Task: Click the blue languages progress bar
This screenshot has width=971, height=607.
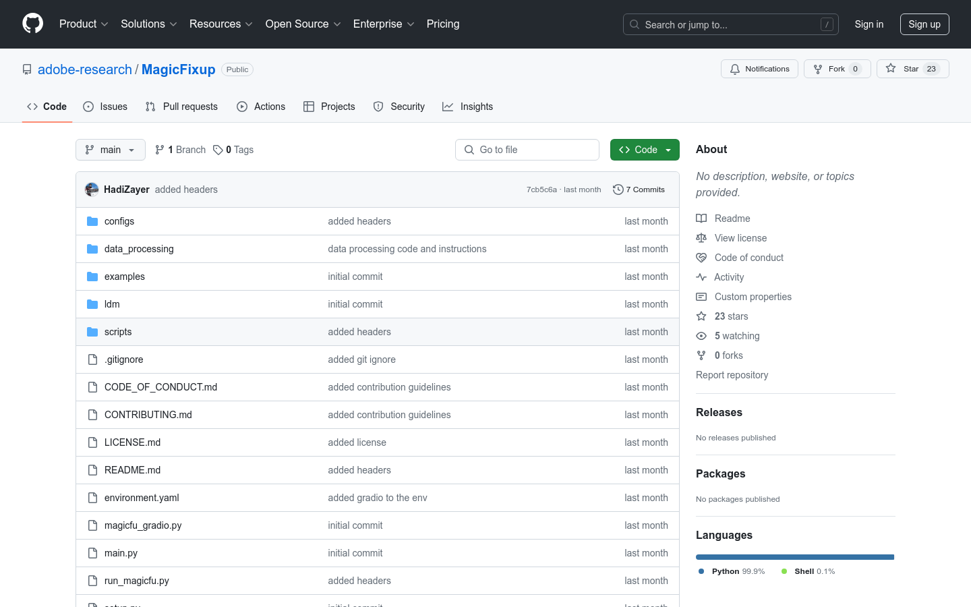Action: [795, 557]
